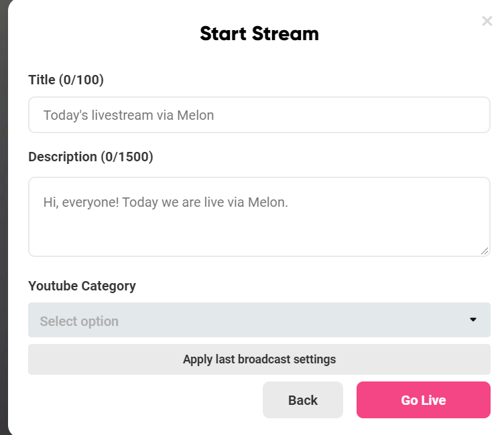Click the dark overlay outside the dialog
Viewport: 504px width, 435px height.
[x=3, y=201]
